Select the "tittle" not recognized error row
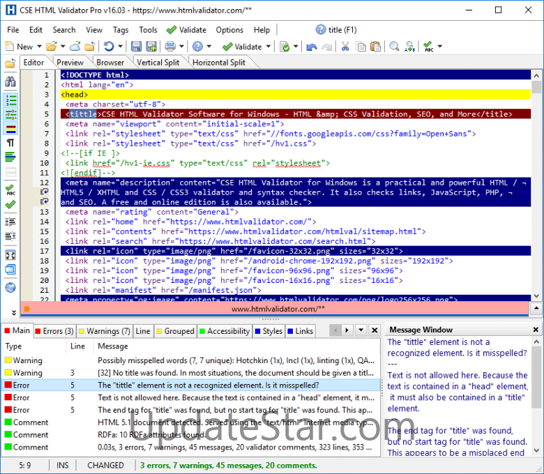 pos(191,385)
